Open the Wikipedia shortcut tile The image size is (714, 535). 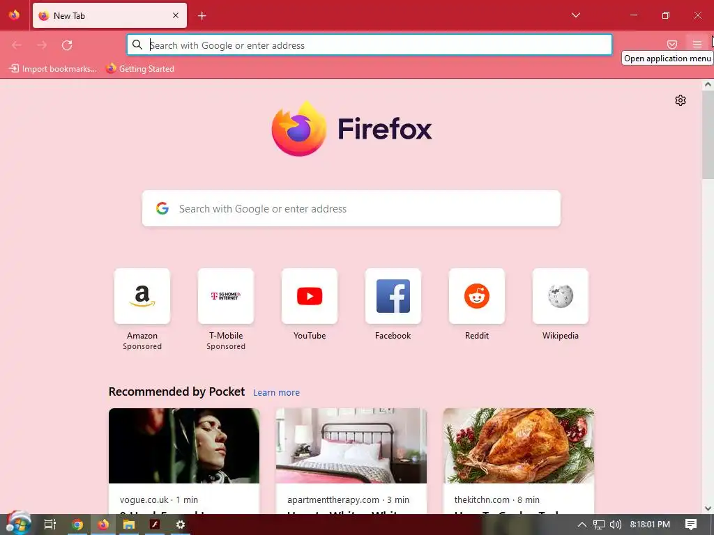[x=561, y=296]
